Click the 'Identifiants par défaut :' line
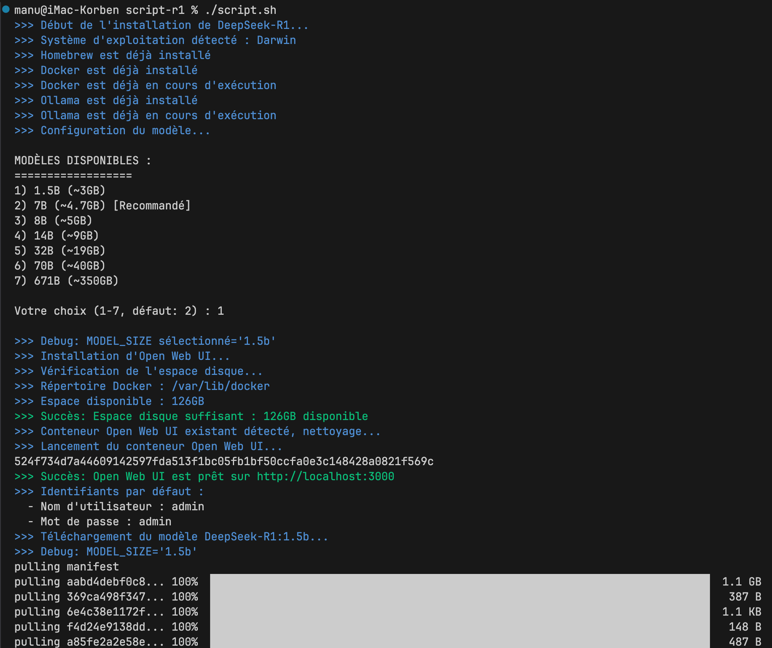772x648 pixels. [x=109, y=491]
